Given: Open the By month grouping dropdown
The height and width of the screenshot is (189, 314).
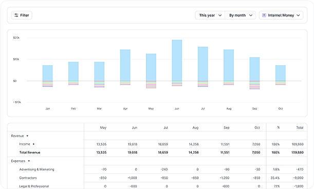Looking at the screenshot, I should [x=241, y=15].
